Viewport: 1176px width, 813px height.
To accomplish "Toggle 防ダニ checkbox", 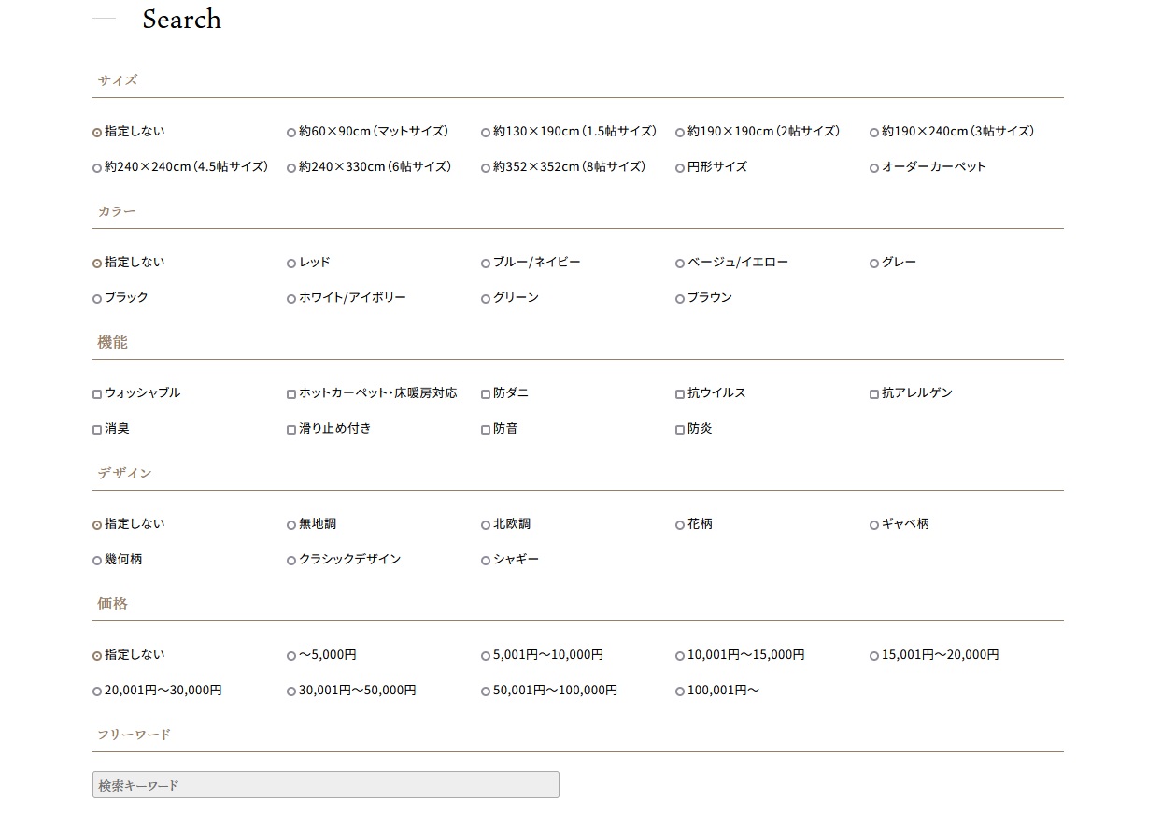I will pos(486,394).
